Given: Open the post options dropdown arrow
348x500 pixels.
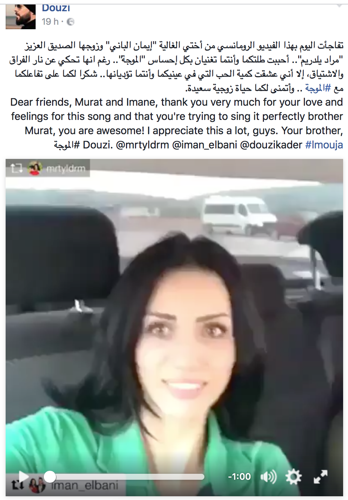Looking at the screenshot, I should click(x=339, y=6).
